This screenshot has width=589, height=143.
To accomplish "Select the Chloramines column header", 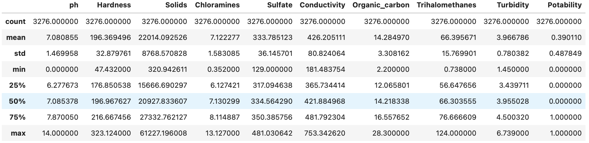I will coord(217,5).
